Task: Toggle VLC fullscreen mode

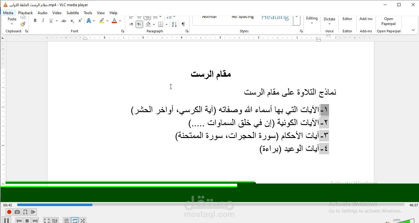Action: click(x=47, y=221)
